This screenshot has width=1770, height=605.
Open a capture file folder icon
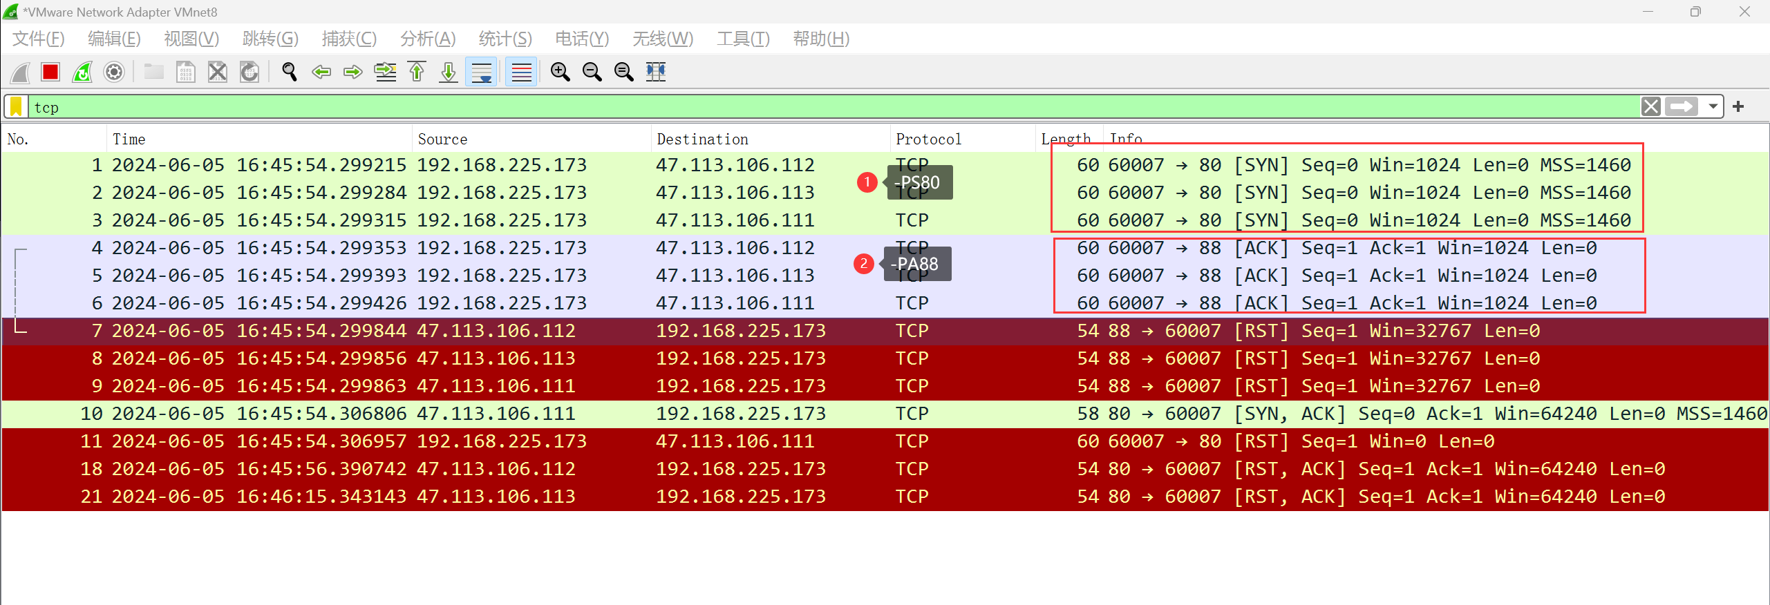pyautogui.click(x=153, y=72)
